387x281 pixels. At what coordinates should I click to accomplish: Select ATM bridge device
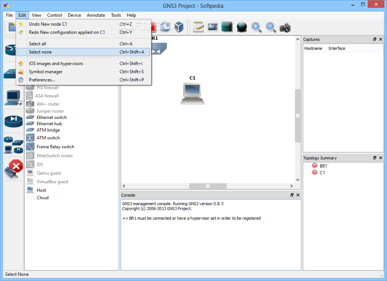tap(48, 130)
